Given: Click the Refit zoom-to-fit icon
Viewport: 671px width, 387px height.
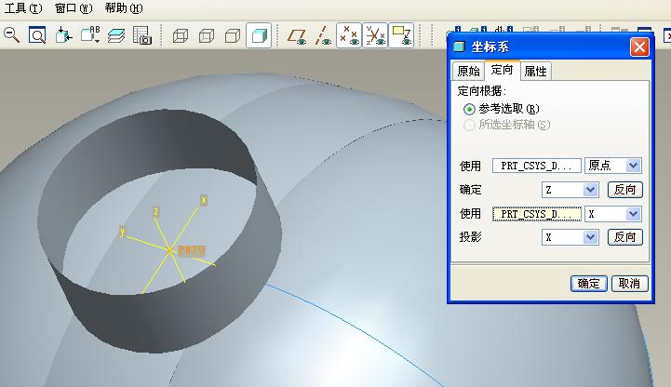Looking at the screenshot, I should pyautogui.click(x=37, y=35).
